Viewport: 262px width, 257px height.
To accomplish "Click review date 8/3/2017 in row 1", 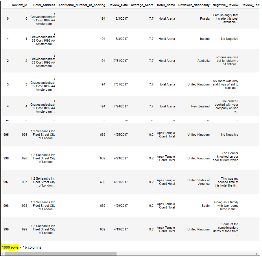I will click(122, 39).
